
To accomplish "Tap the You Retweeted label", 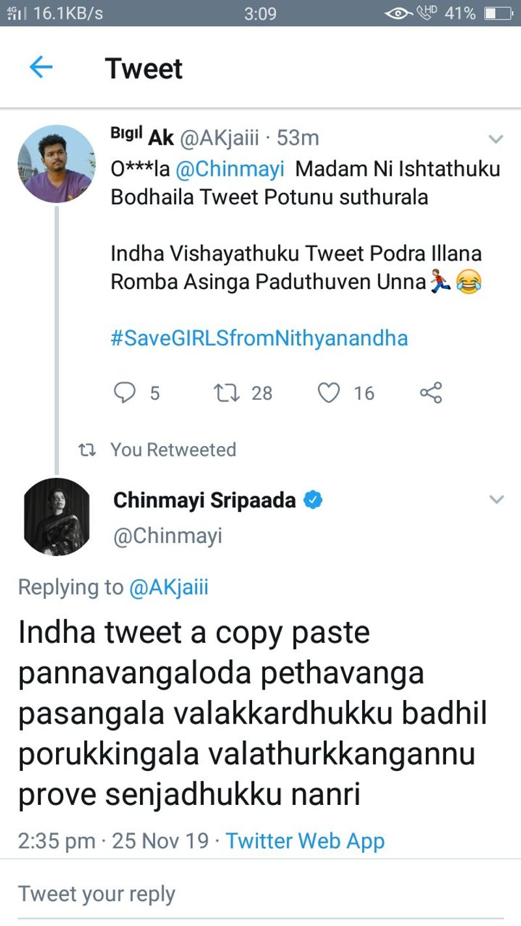I will [x=173, y=449].
